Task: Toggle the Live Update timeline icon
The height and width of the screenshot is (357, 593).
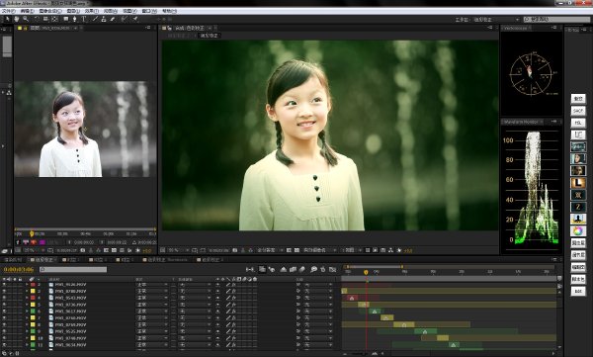Action: tap(262, 269)
